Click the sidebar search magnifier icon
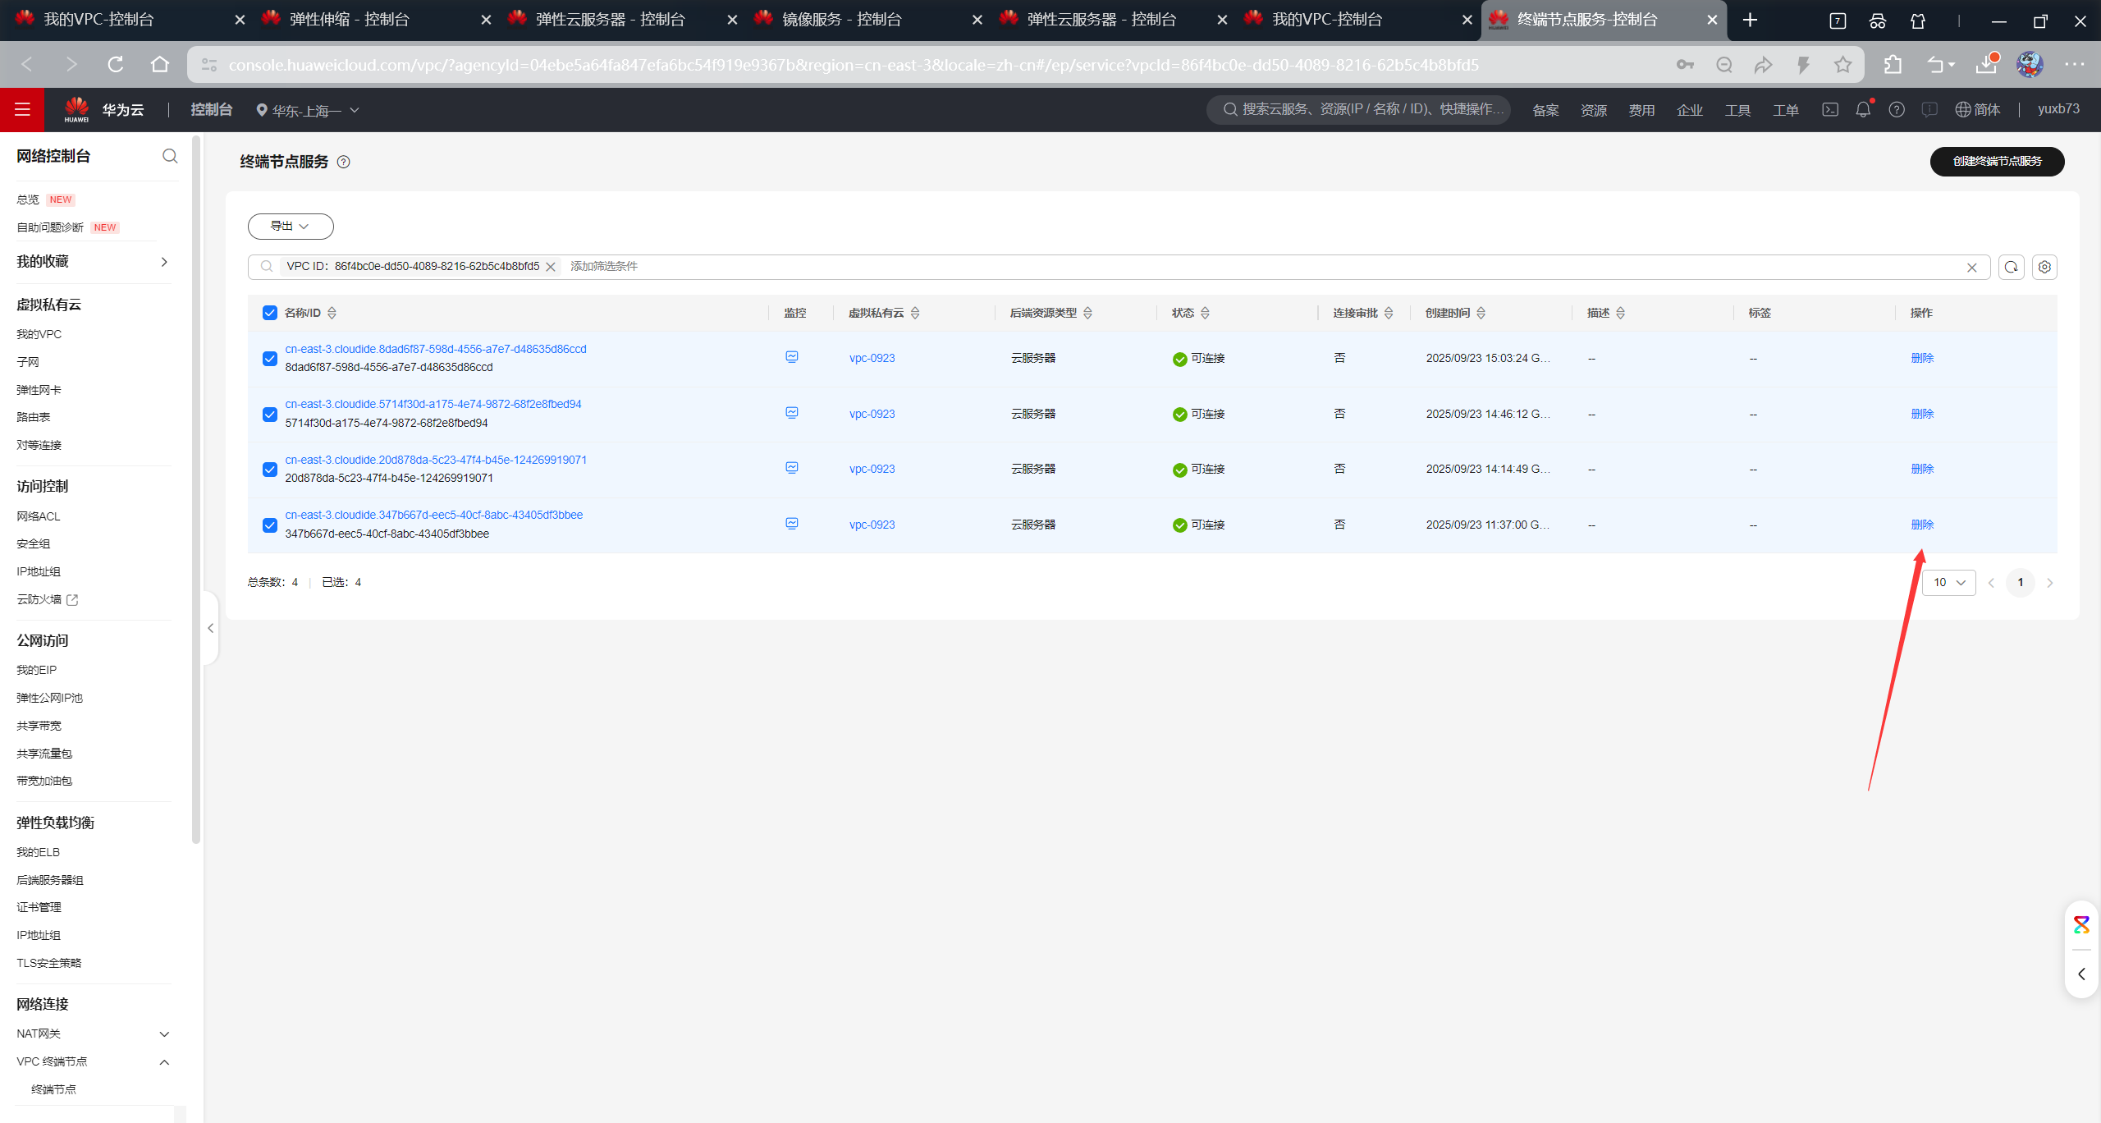 point(170,156)
